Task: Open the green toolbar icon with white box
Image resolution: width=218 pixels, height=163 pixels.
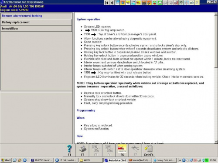Action: point(160,3)
